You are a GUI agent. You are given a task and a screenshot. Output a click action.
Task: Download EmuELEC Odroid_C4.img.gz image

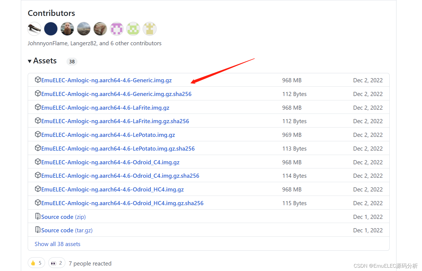coord(110,162)
